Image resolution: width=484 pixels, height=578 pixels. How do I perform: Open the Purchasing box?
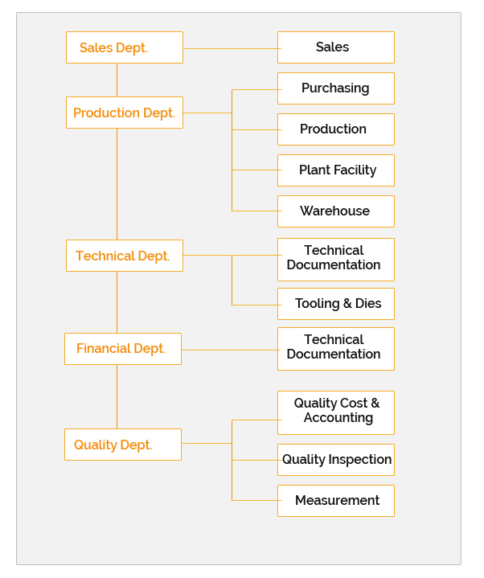pyautogui.click(x=335, y=88)
